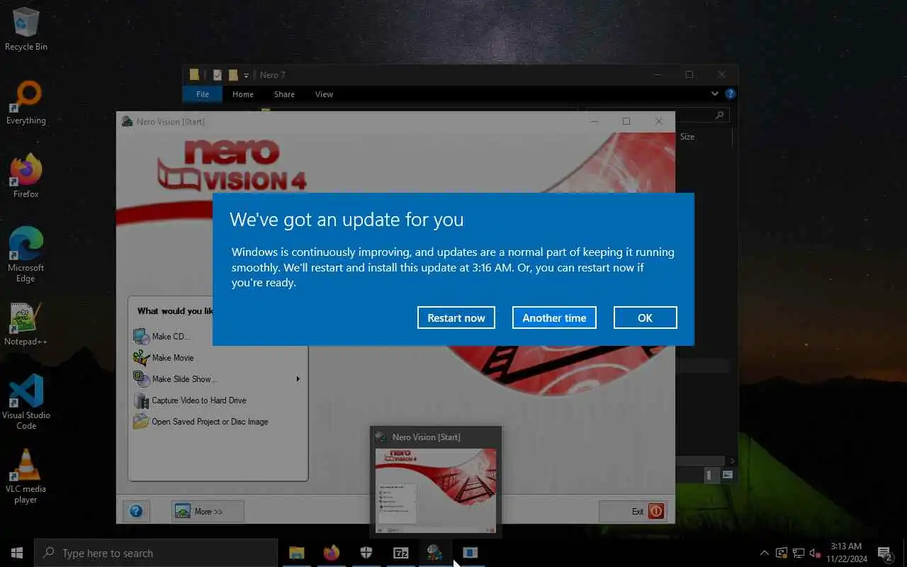
Task: Open the File tab in Explorer window
Action: pyautogui.click(x=203, y=94)
